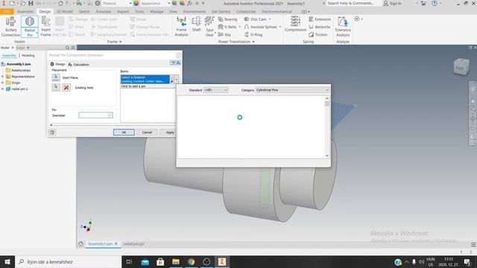The width and height of the screenshot is (477, 268).
Task: Open the Spur Gear generator
Action: coord(209,27)
